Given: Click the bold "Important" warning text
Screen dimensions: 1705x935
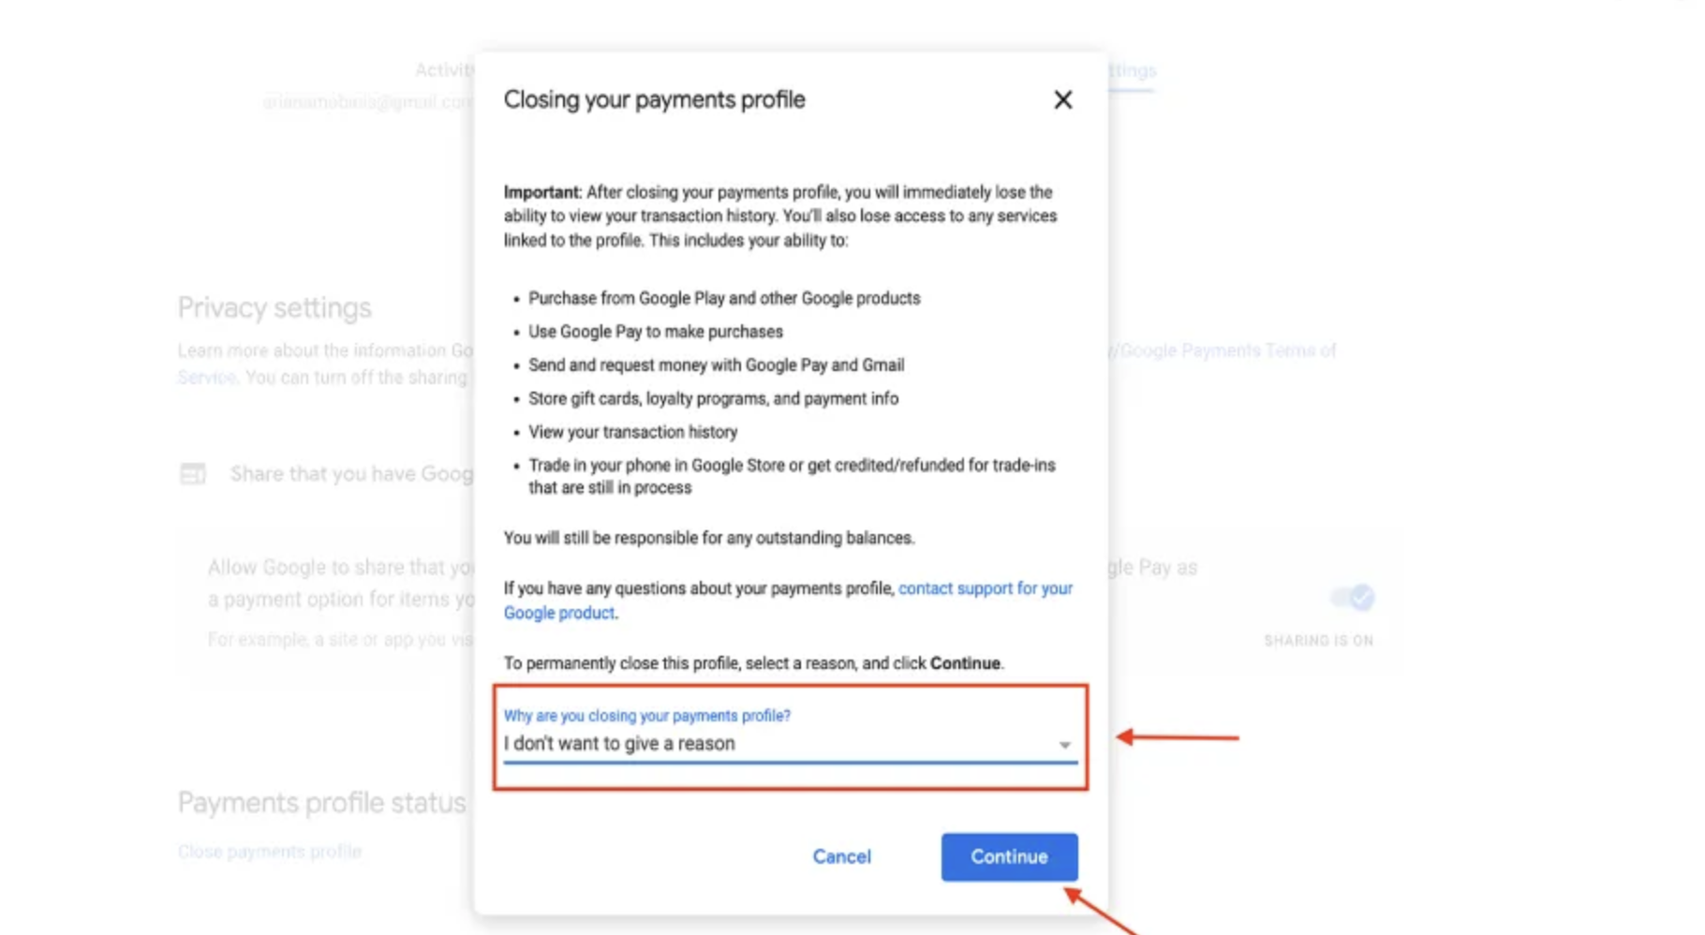Looking at the screenshot, I should 541,192.
